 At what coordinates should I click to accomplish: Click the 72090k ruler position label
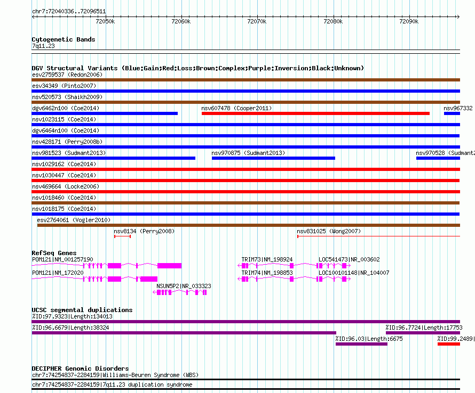pos(409,21)
